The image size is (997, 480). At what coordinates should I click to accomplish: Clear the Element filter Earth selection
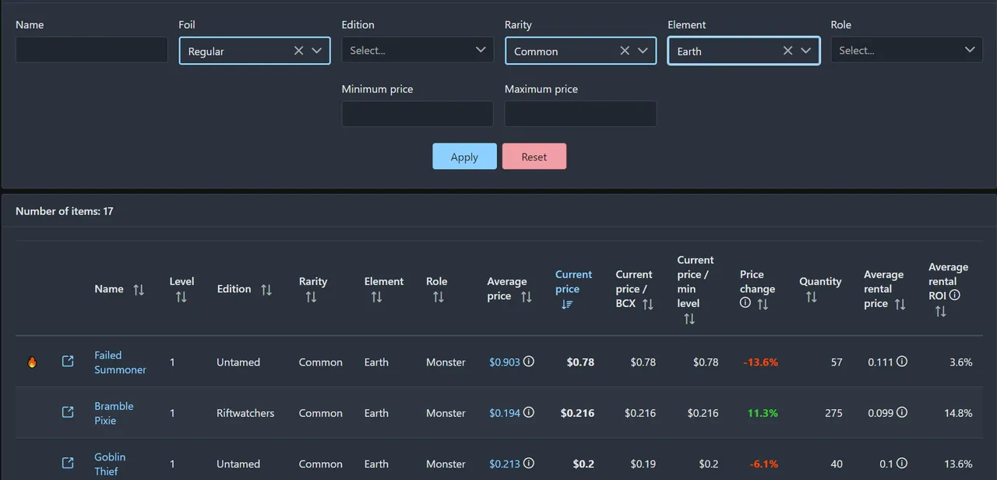tap(787, 51)
